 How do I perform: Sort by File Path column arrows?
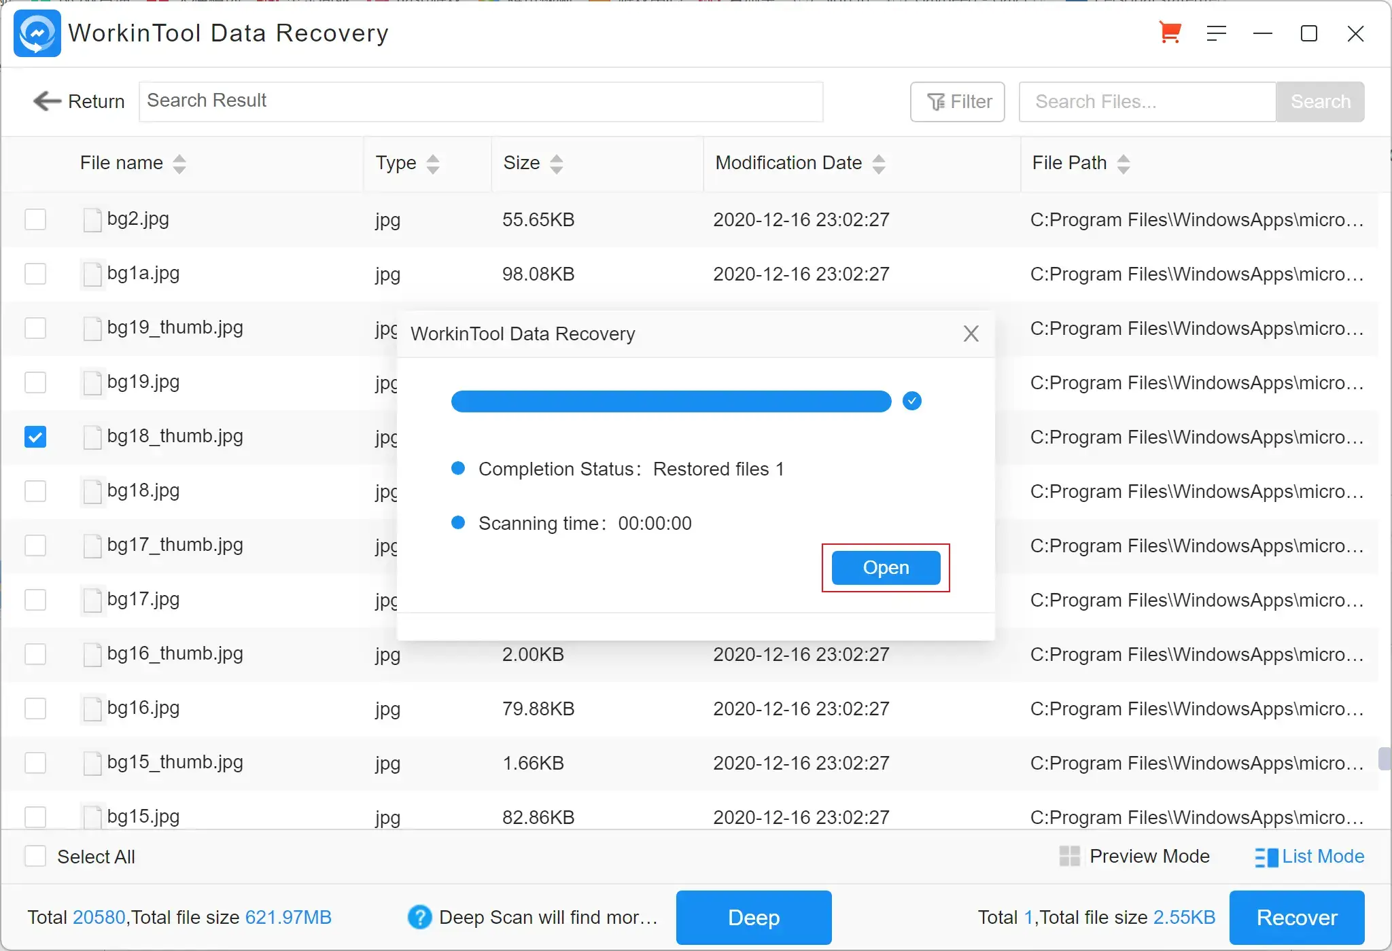(x=1124, y=164)
